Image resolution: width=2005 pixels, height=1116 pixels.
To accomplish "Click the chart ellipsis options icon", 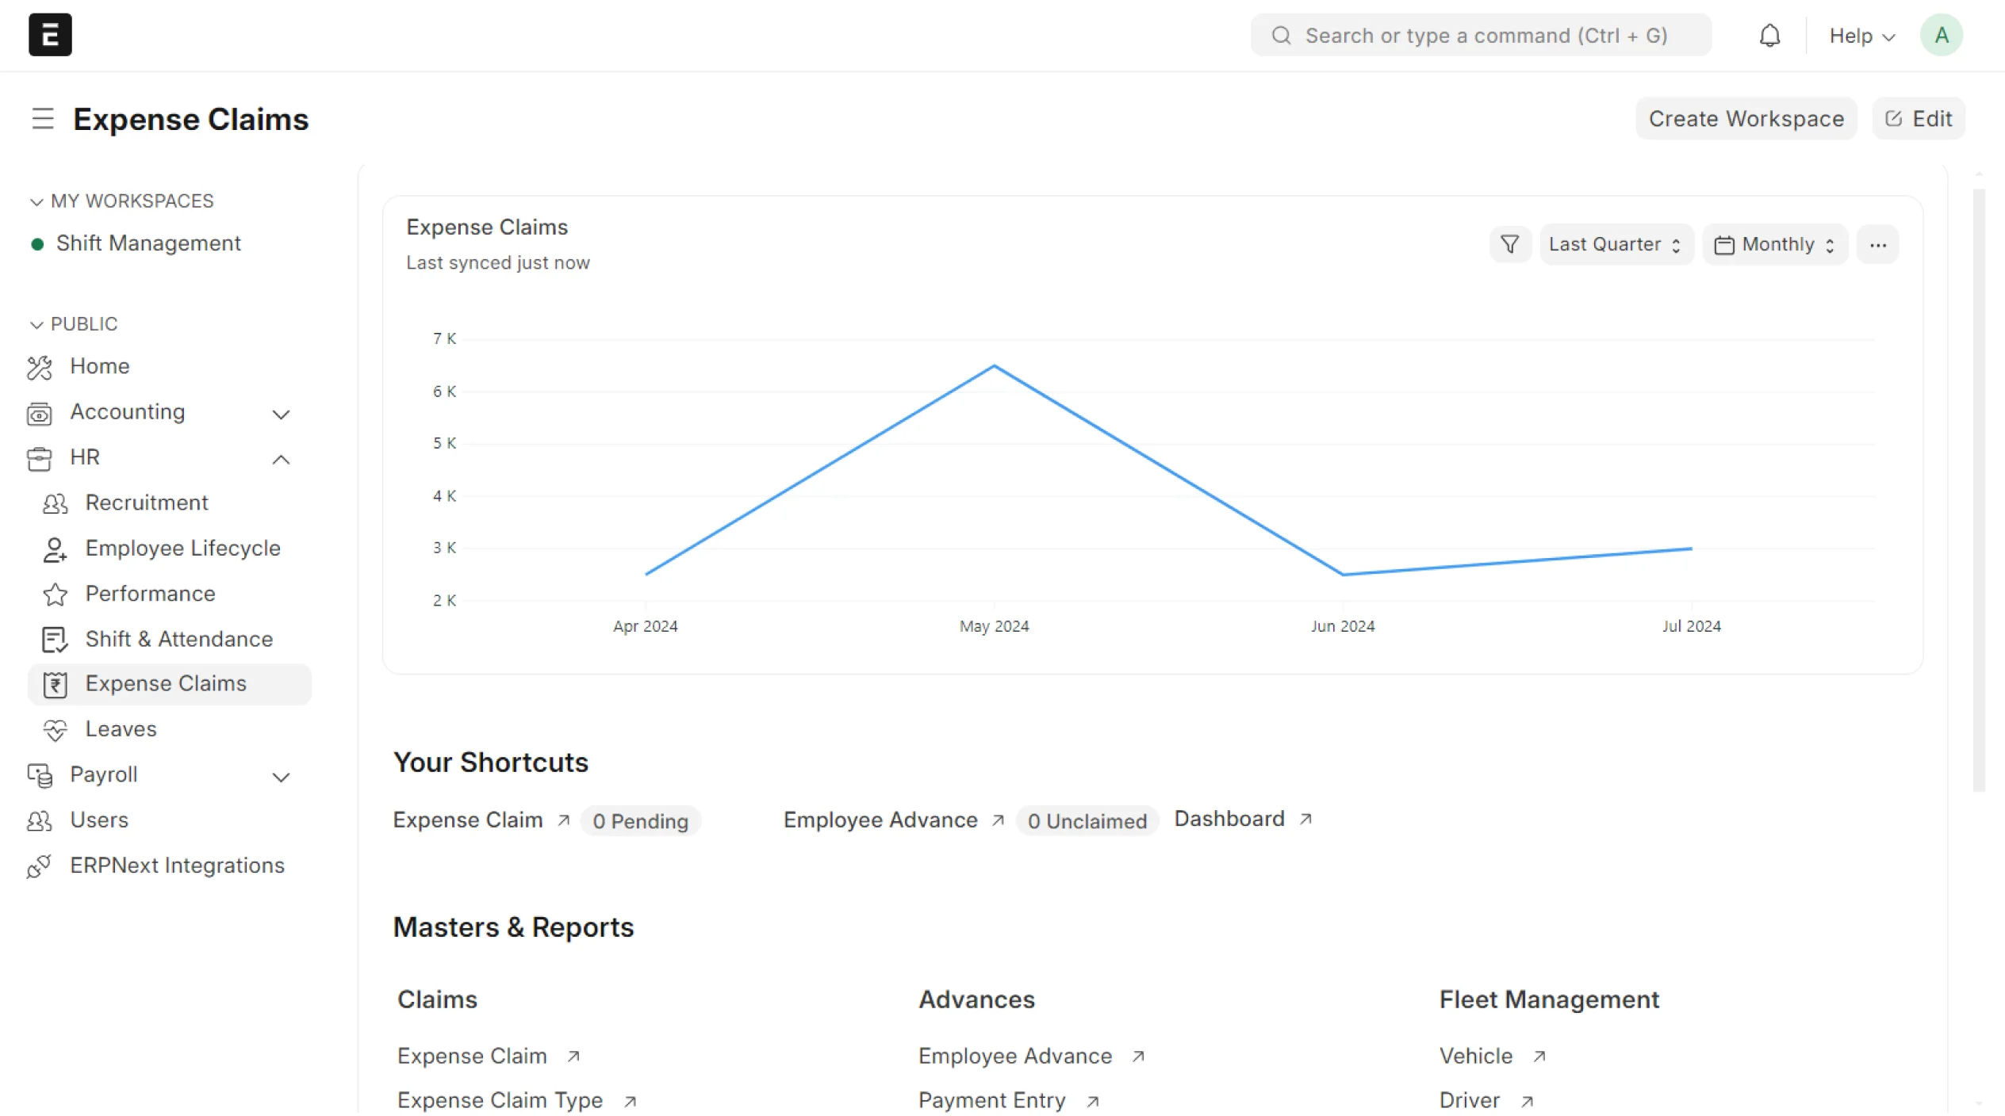I will tap(1878, 244).
